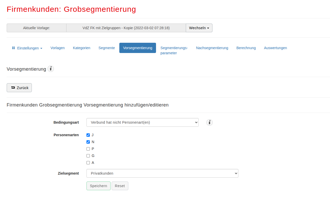Open the Bedingungsart dropdown

point(142,122)
